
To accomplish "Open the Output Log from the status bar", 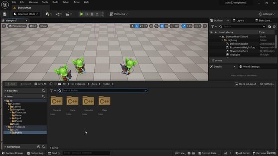I will (35, 153).
